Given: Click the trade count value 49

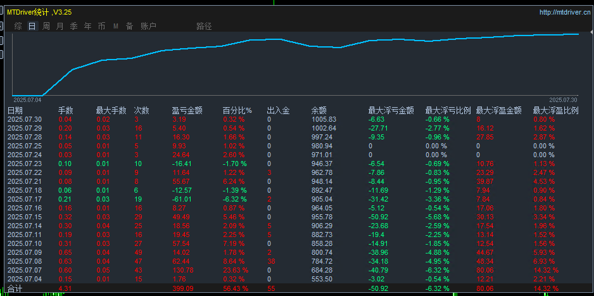Looking at the screenshot, I should (138, 252).
